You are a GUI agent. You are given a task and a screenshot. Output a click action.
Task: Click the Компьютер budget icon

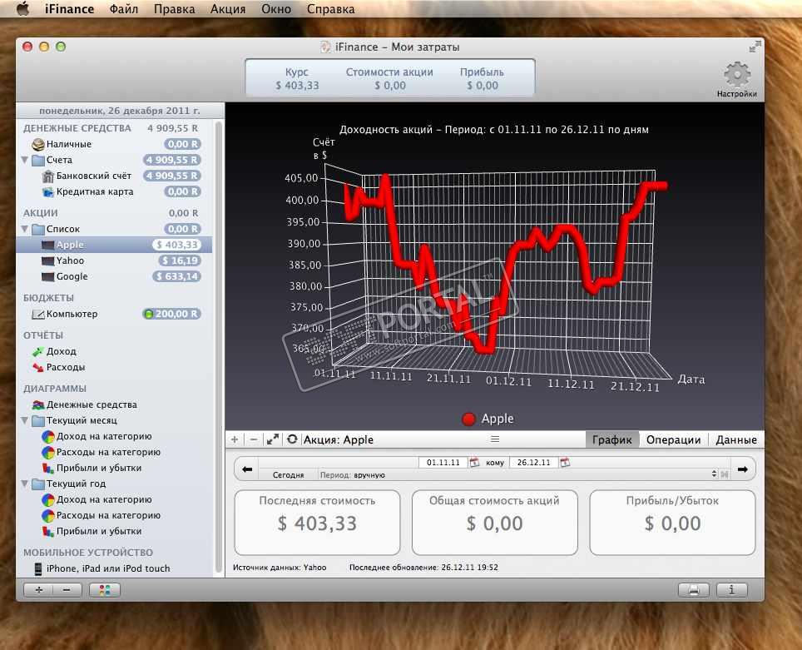[x=38, y=315]
